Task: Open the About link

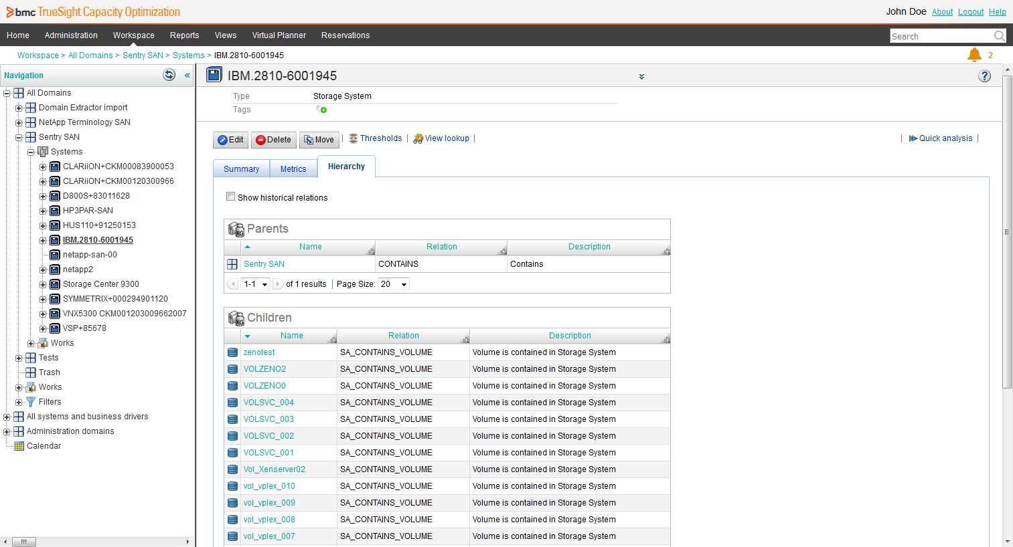Action: tap(942, 12)
